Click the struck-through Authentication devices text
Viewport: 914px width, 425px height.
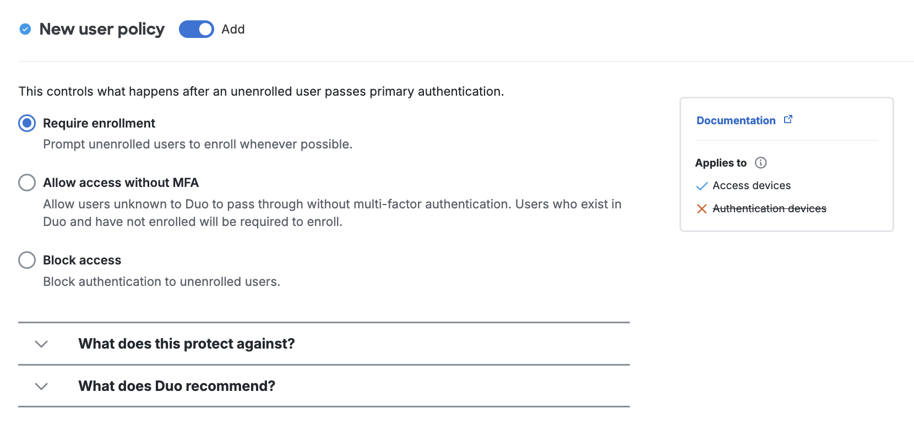(769, 208)
